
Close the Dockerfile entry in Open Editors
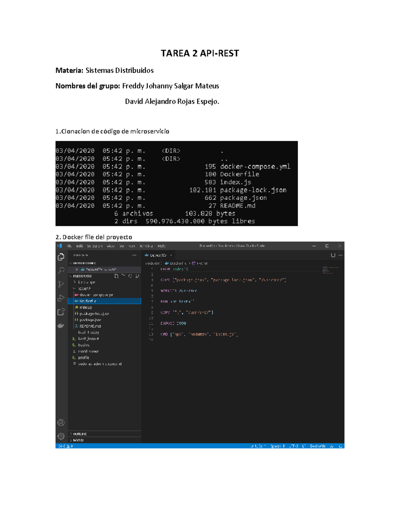77,270
